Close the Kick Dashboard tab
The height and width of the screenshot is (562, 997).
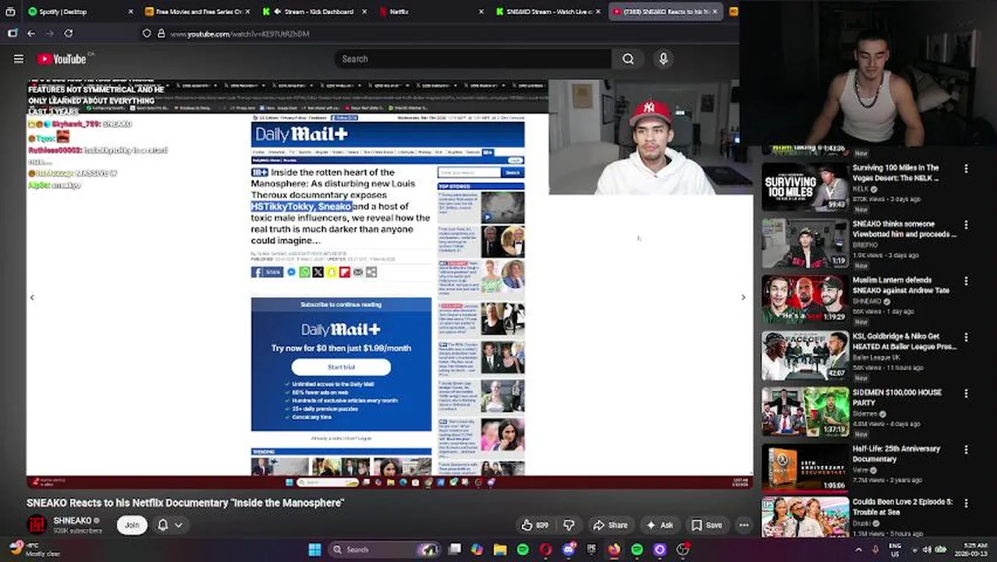coord(363,12)
